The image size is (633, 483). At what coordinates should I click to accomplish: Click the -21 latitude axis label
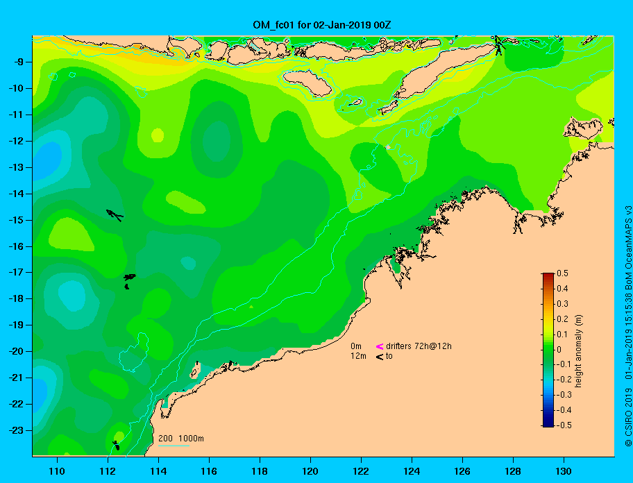pyautogui.click(x=16, y=378)
